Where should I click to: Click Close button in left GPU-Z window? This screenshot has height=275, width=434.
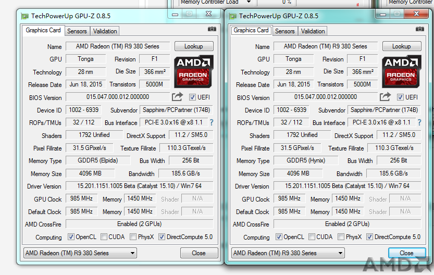[x=199, y=253]
